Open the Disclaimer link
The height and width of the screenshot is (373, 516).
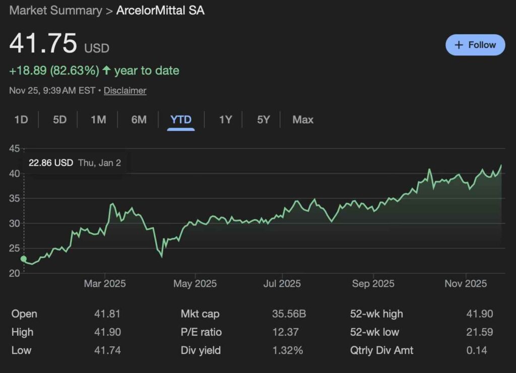tap(125, 91)
